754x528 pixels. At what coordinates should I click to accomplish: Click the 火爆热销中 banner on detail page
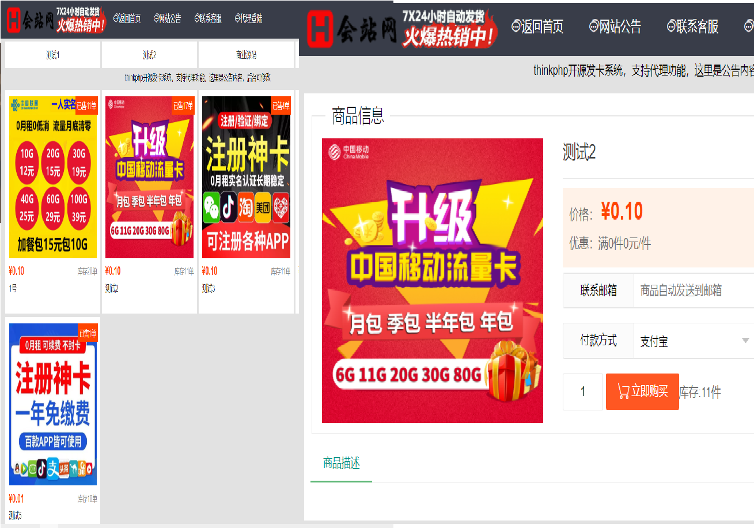(449, 28)
